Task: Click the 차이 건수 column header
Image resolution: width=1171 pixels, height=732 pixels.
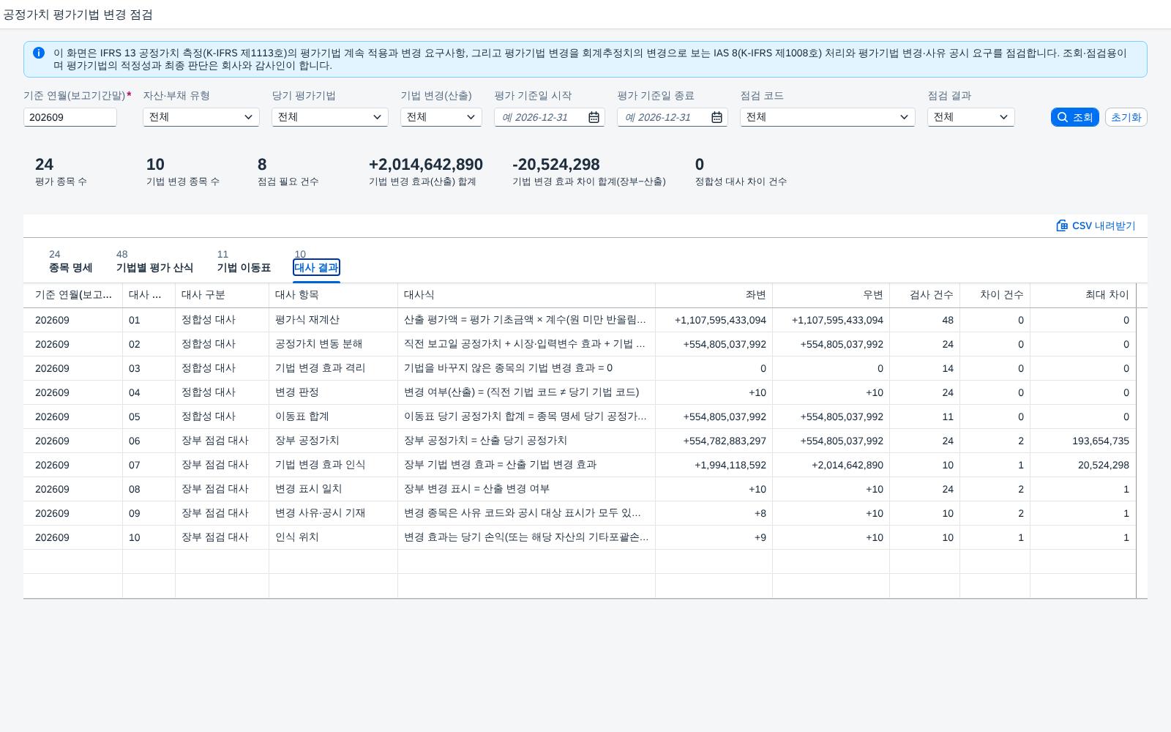Action: [x=995, y=295]
